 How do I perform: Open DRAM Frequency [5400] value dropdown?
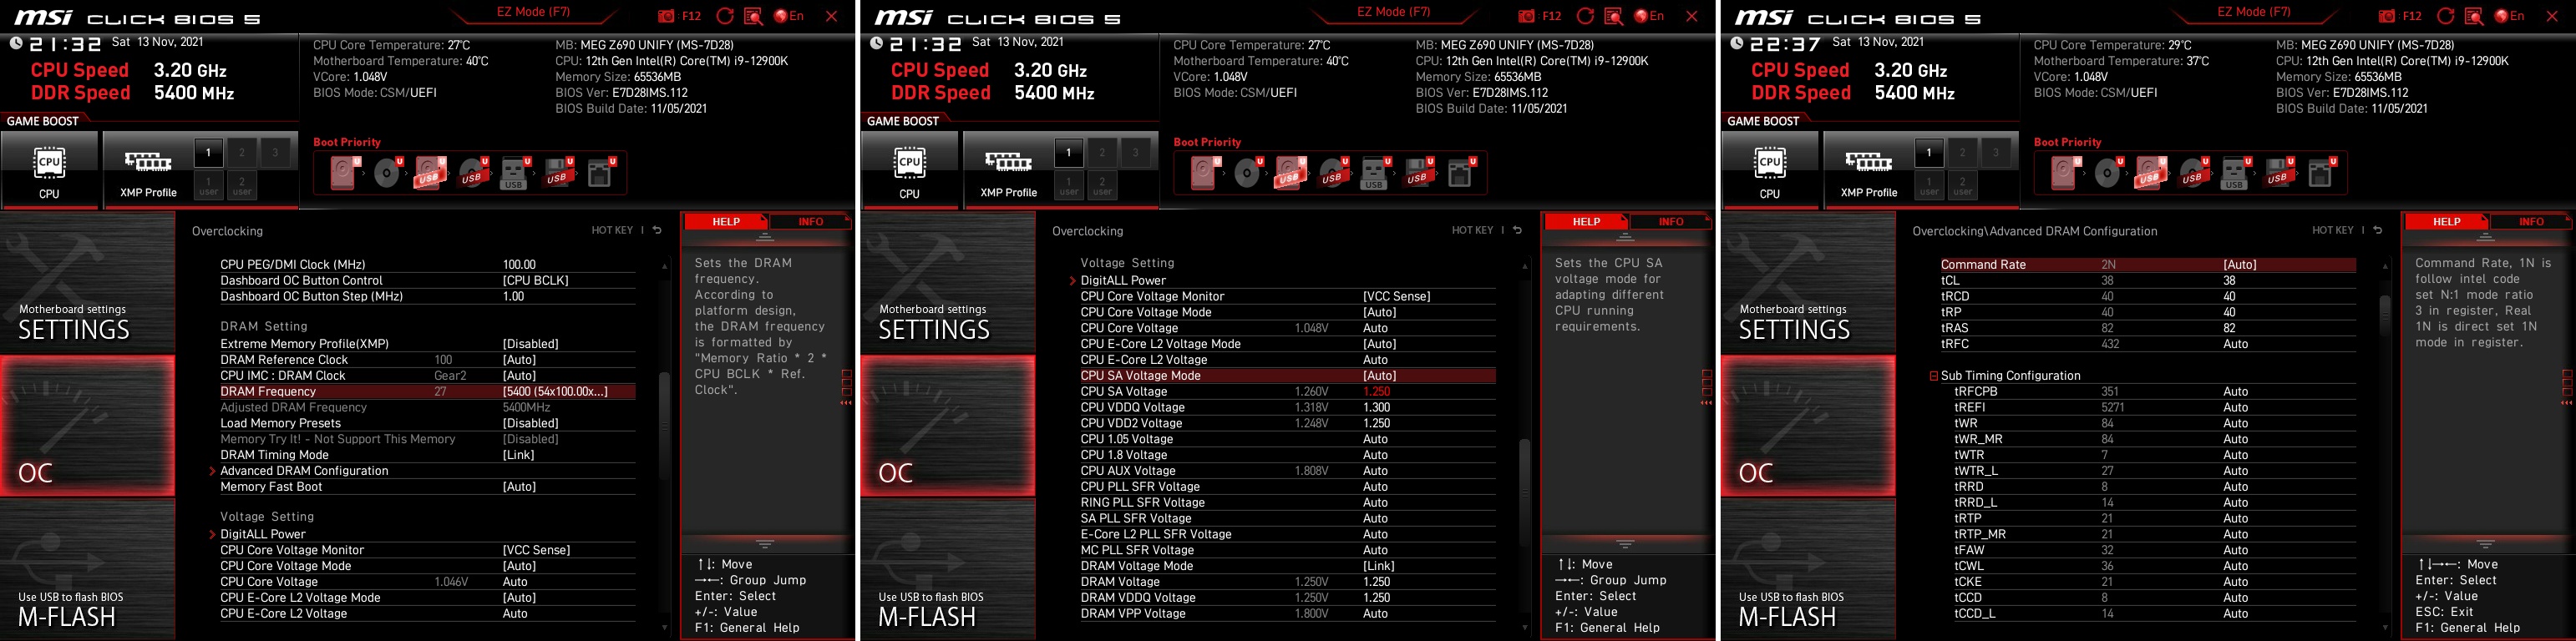pyautogui.click(x=555, y=392)
